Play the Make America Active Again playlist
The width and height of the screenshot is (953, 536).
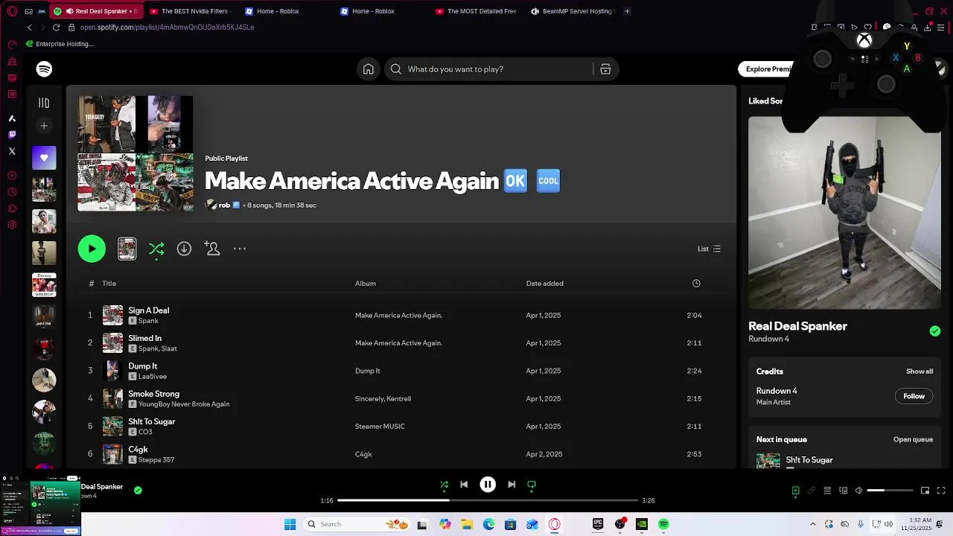tap(92, 249)
